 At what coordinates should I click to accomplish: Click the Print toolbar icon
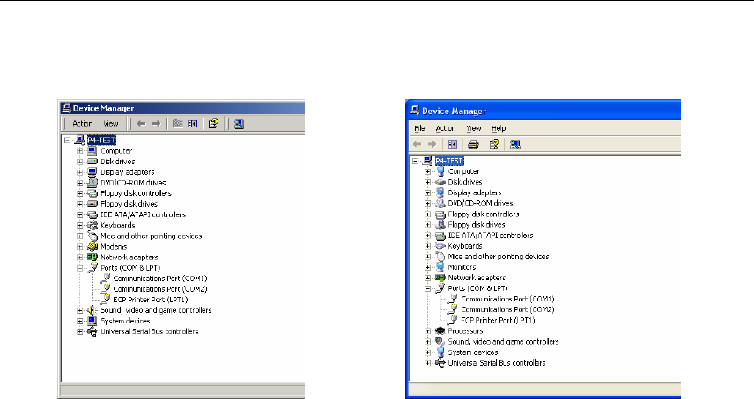pyautogui.click(x=473, y=143)
